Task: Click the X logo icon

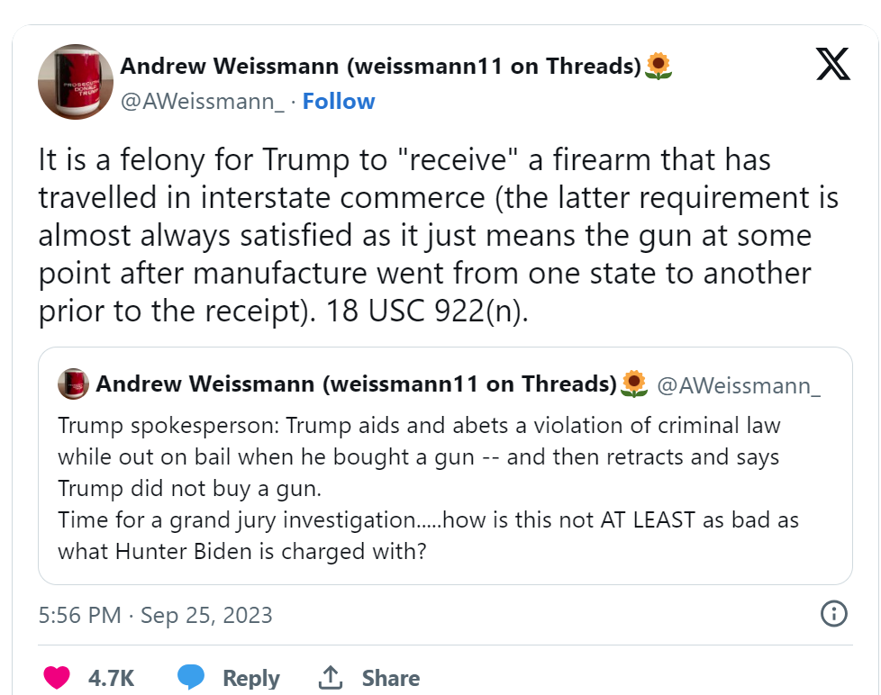Action: [832, 65]
